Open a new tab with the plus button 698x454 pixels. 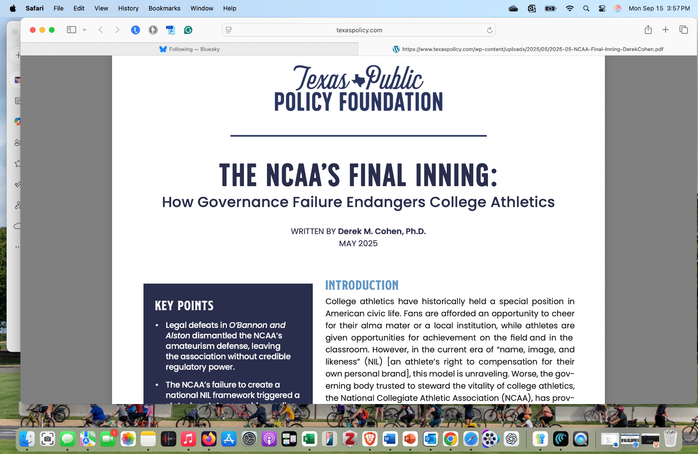(666, 30)
